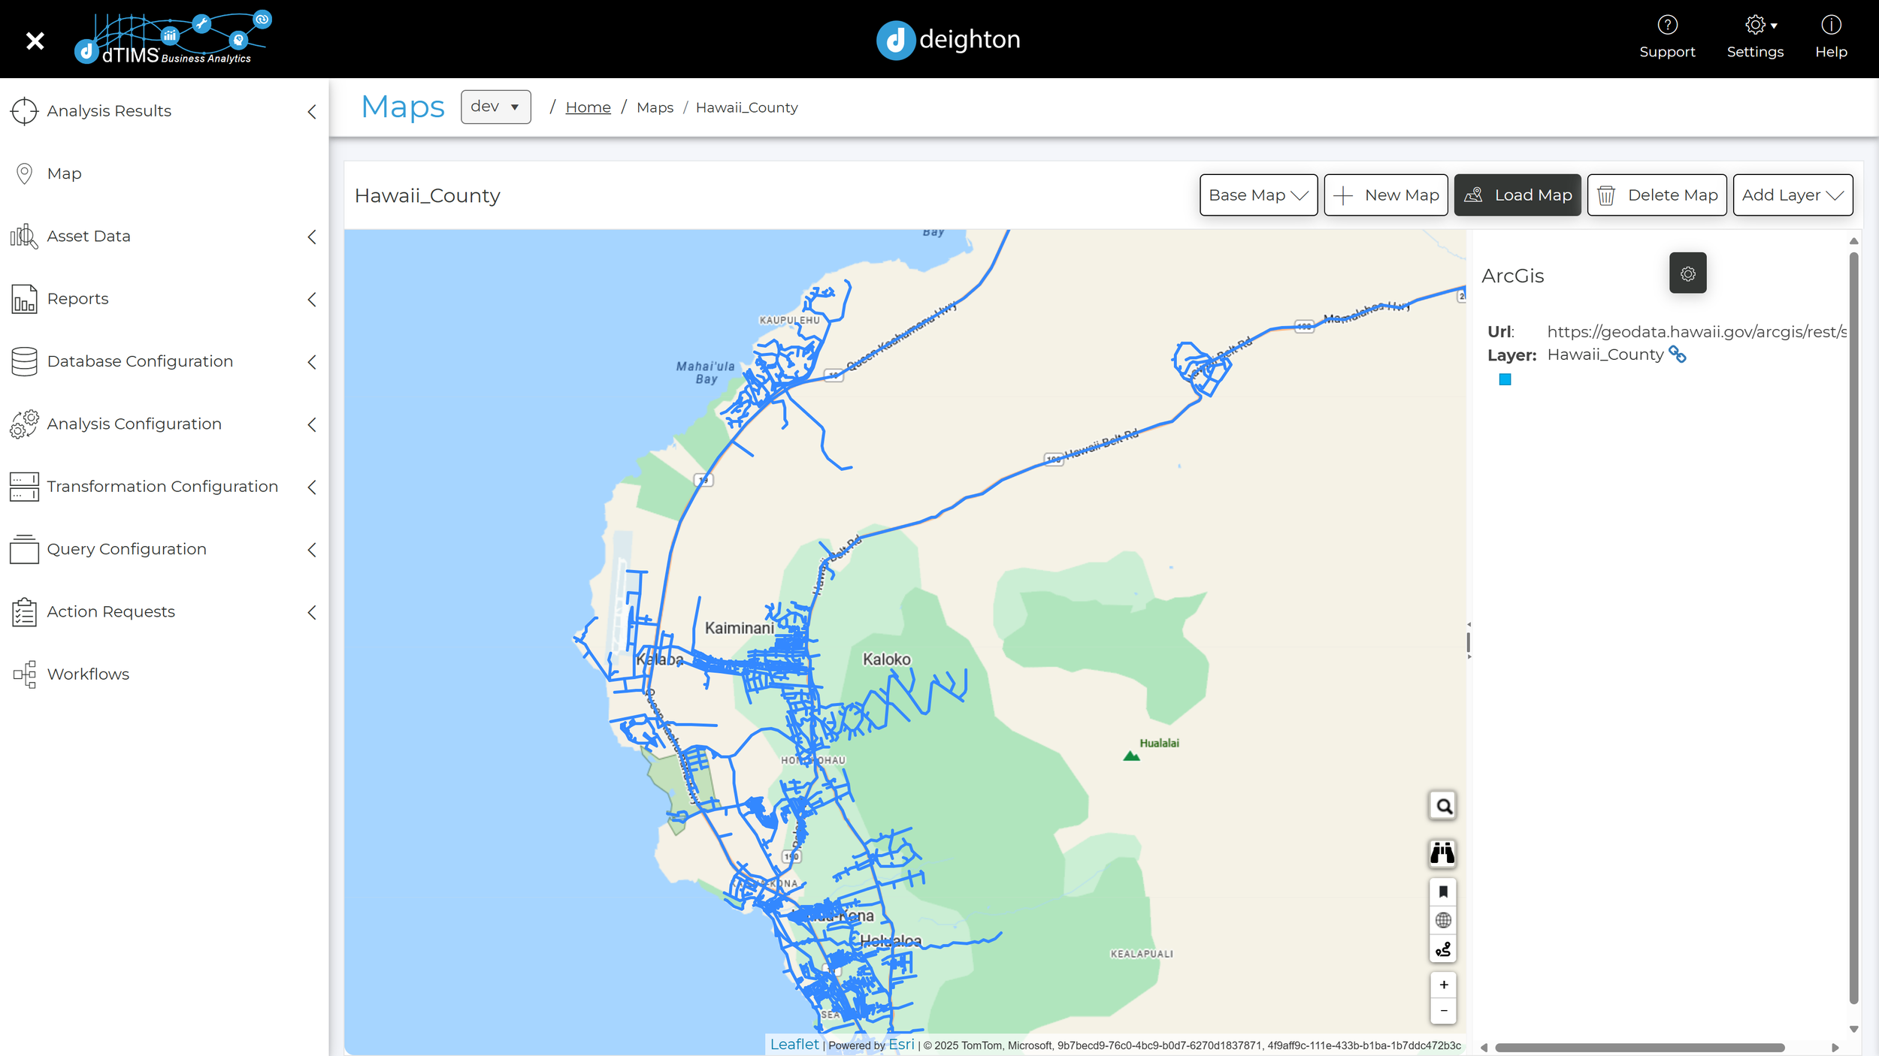Close sidebar with the X icon
The width and height of the screenshot is (1879, 1056).
pyautogui.click(x=35, y=41)
